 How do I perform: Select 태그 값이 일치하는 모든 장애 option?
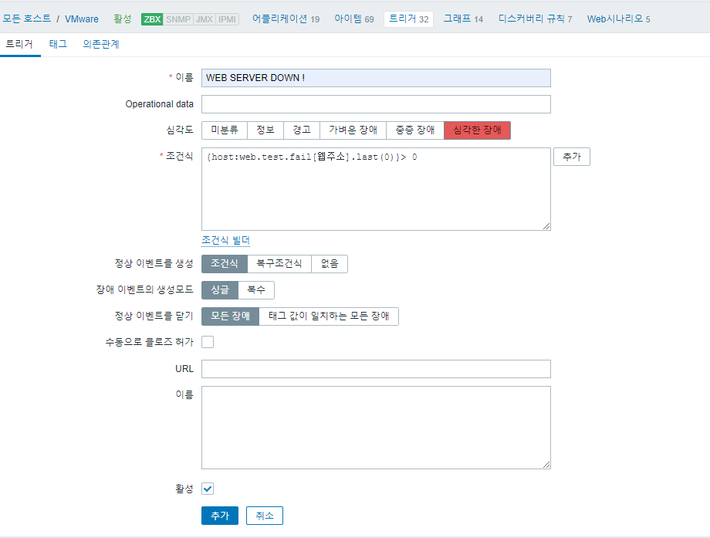329,316
